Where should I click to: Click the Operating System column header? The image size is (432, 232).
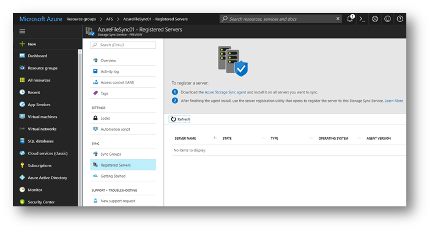333,138
